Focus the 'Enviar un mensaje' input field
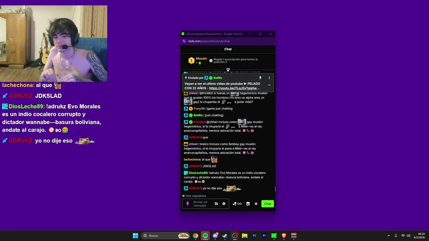429x241 pixels. coord(205,204)
